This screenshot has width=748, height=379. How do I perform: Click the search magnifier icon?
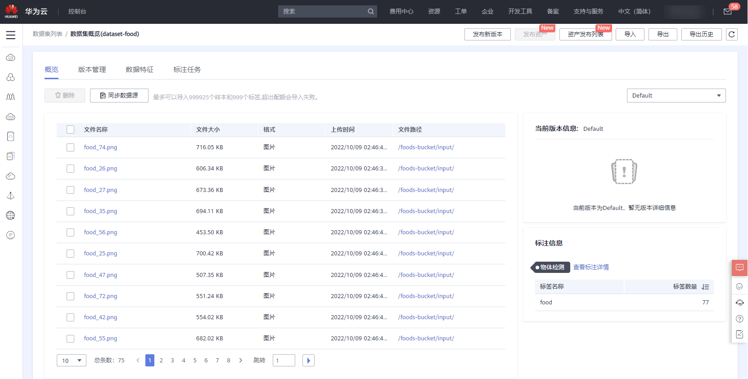370,12
